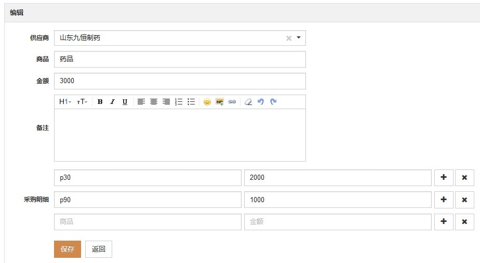
Task: Clear the selected supplier 山东九恒制药
Action: pyautogui.click(x=289, y=38)
